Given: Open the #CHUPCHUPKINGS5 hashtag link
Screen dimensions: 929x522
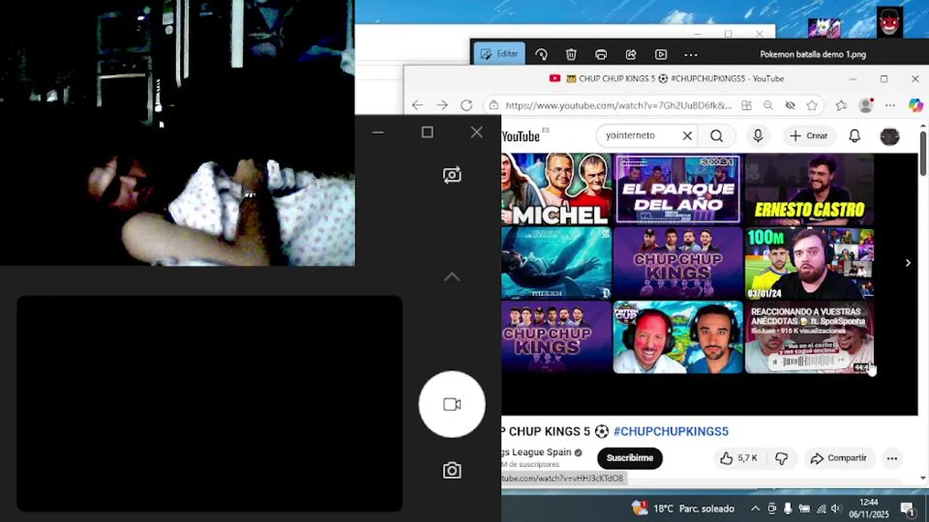Looking at the screenshot, I should [671, 431].
